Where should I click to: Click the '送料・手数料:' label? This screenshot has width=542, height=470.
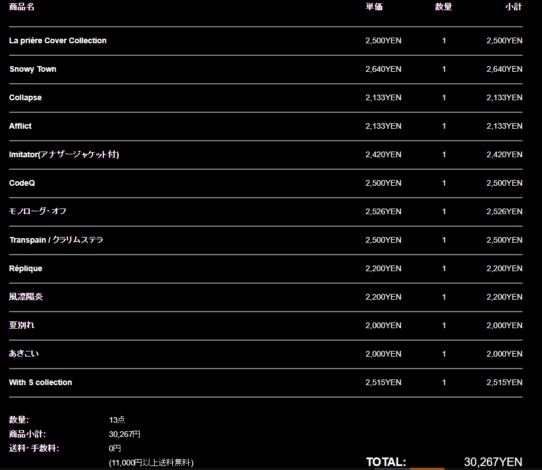pyautogui.click(x=34, y=448)
